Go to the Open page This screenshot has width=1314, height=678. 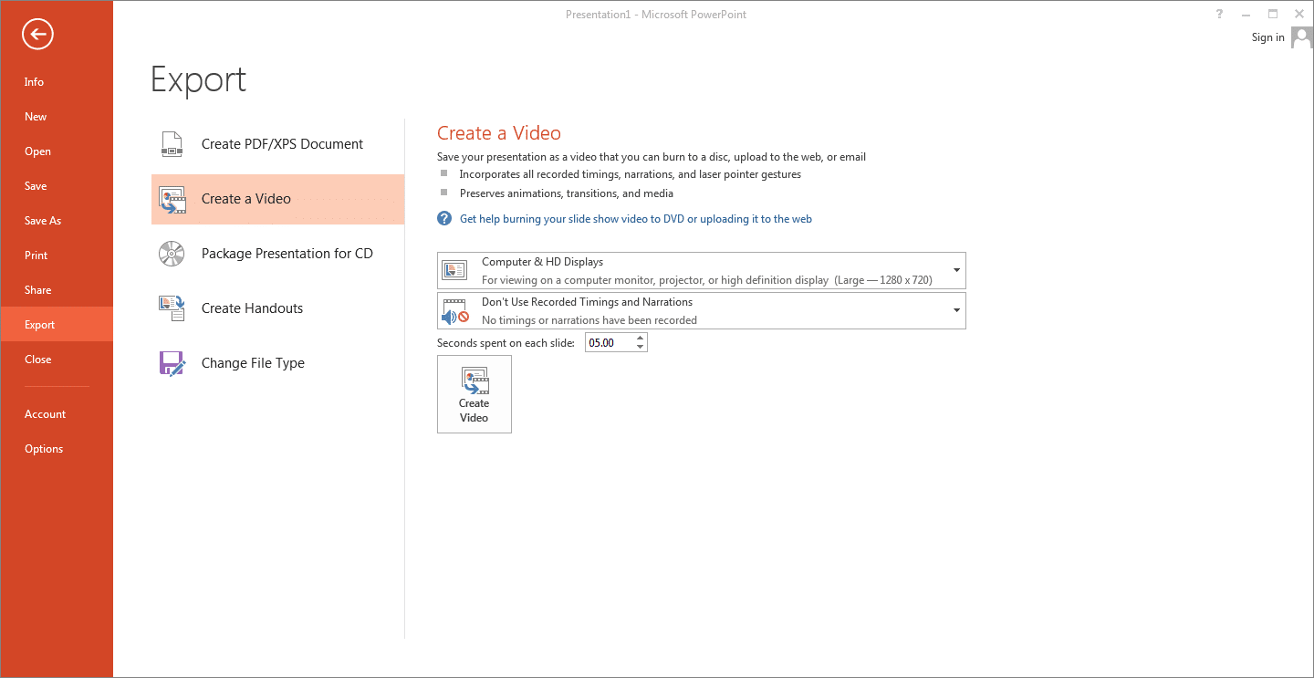click(57, 151)
